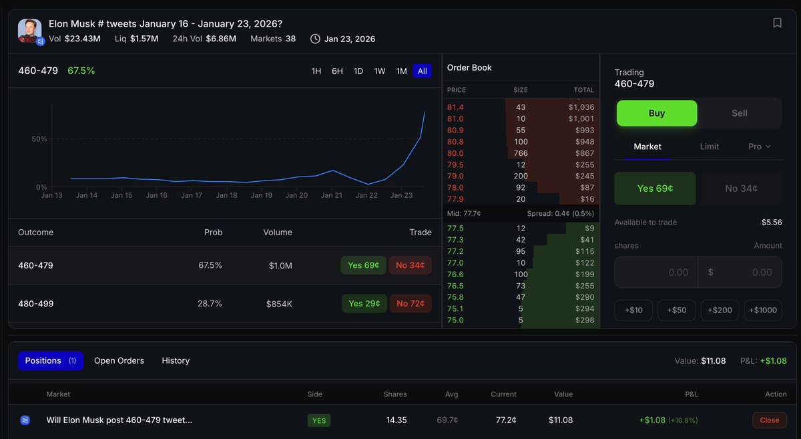This screenshot has height=439, width=801.
Task: Click the Liq $1.57M stat
Action: (136, 39)
